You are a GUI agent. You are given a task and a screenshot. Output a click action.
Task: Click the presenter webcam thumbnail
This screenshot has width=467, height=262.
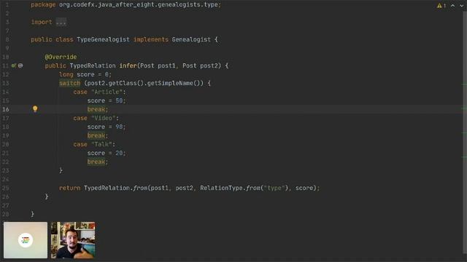pyautogui.click(x=73, y=240)
